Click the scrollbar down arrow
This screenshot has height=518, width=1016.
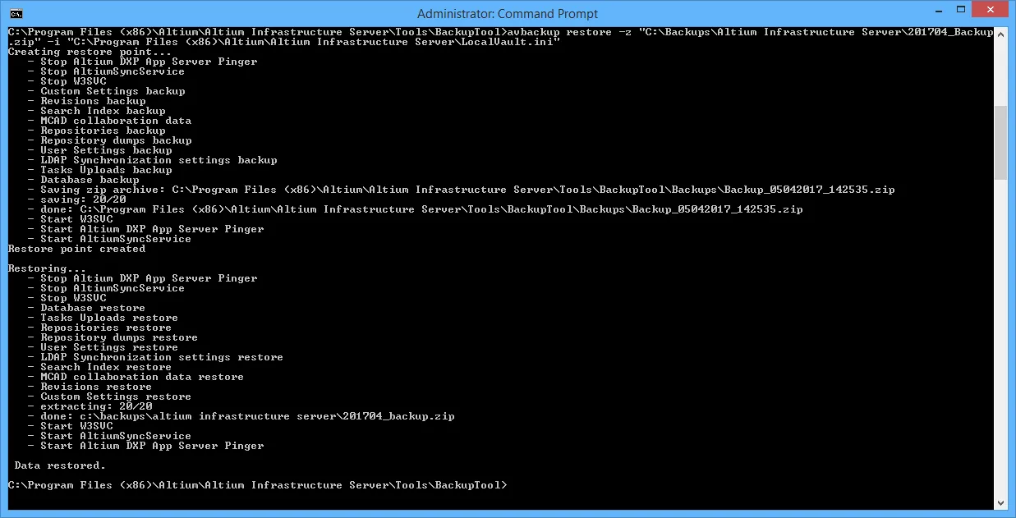[1000, 502]
